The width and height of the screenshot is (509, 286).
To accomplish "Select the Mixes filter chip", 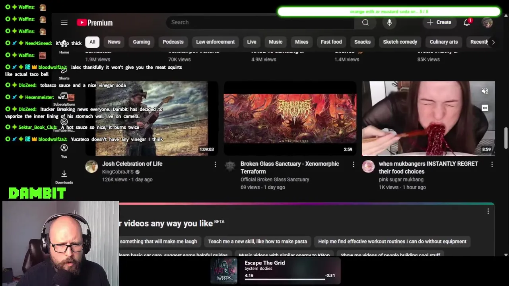I will coord(301,42).
